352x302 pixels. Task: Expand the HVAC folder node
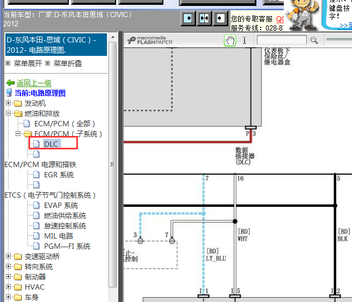pos(8,287)
